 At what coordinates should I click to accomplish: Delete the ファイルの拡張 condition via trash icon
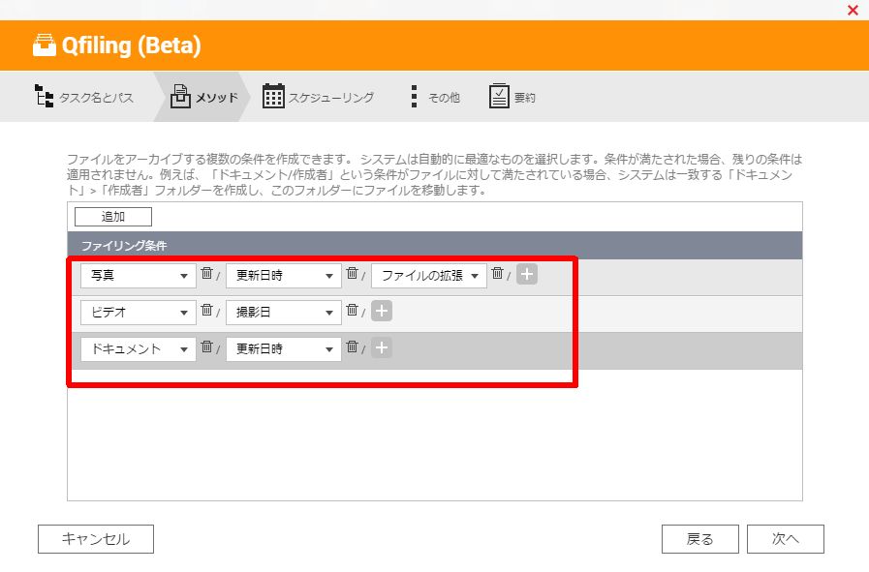[498, 273]
